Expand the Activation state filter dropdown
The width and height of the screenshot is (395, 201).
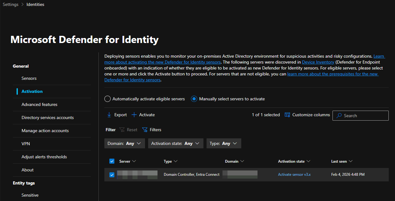(175, 143)
